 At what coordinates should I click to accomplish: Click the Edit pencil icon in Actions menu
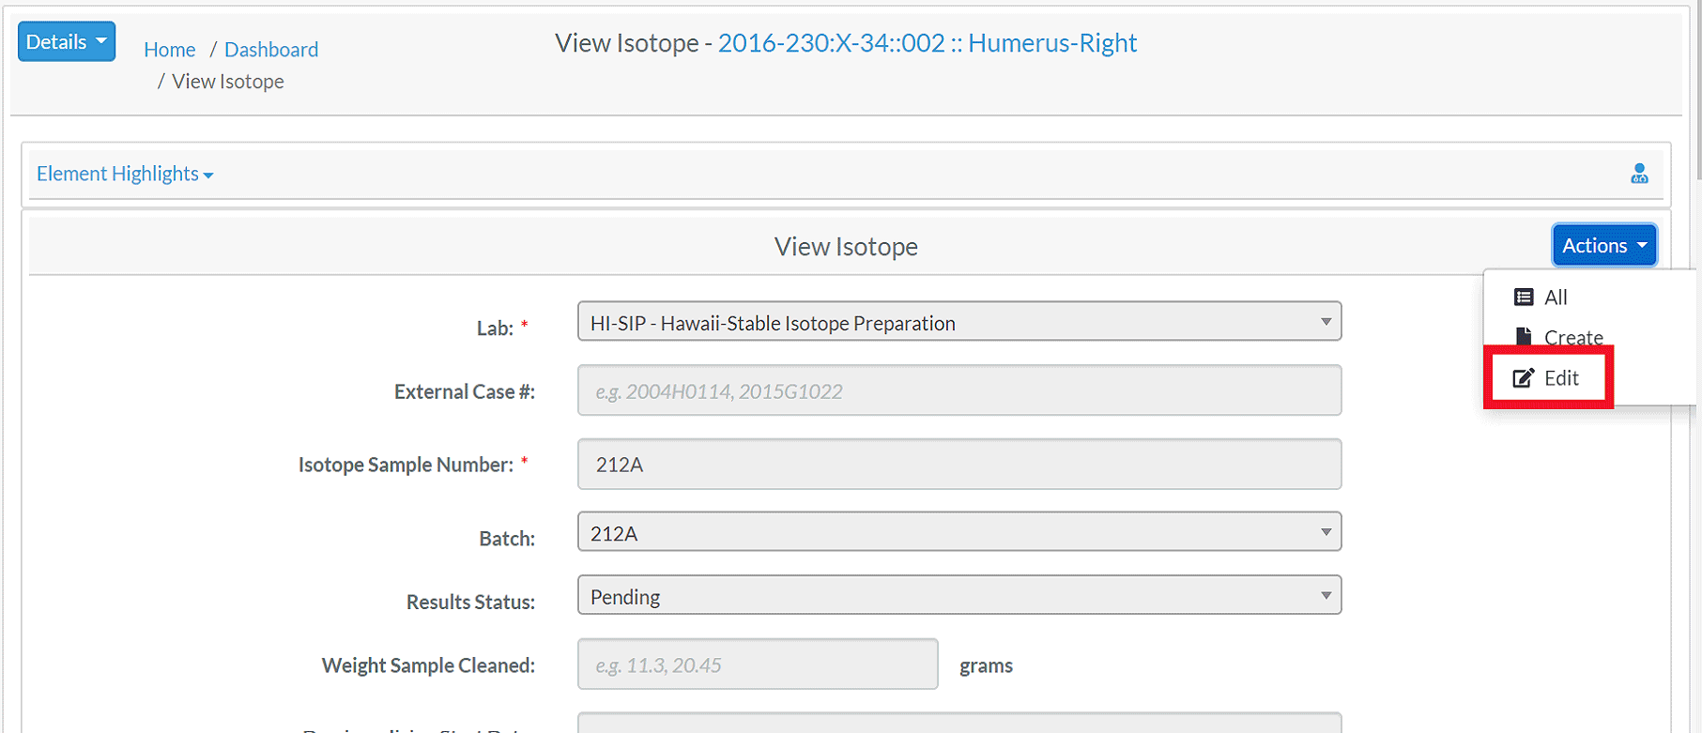(1523, 378)
